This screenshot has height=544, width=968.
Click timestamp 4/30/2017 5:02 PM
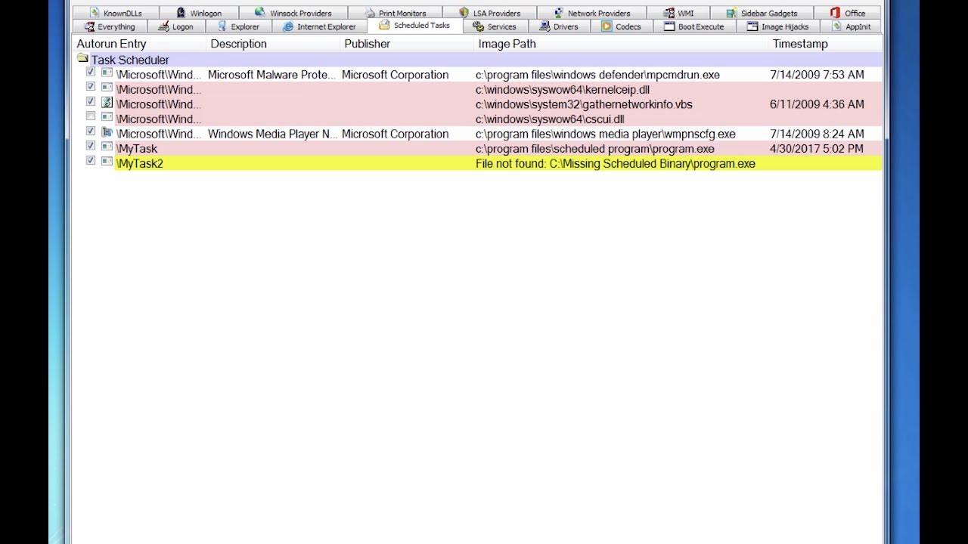coord(817,149)
